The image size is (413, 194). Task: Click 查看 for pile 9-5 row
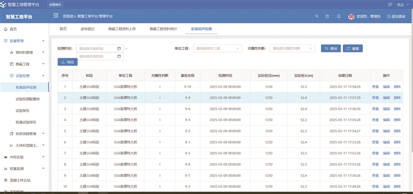375,153
